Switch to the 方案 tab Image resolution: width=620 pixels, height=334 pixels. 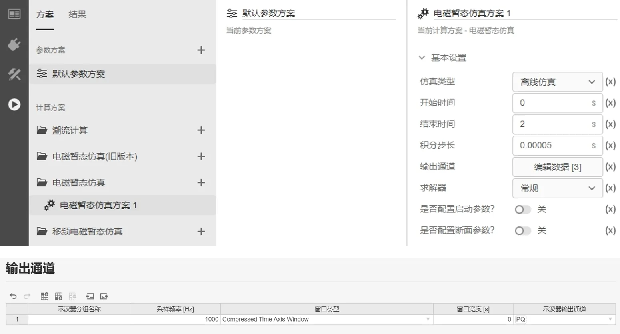(x=45, y=14)
